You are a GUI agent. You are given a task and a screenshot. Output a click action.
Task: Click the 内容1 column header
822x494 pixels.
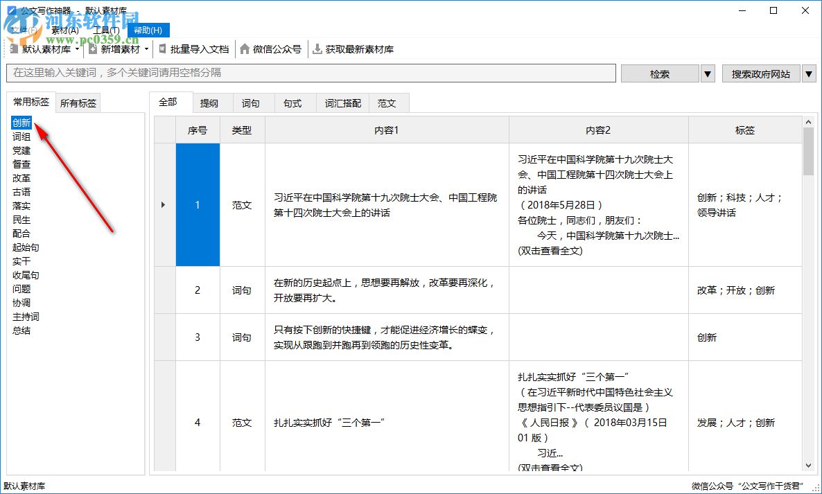[387, 130]
